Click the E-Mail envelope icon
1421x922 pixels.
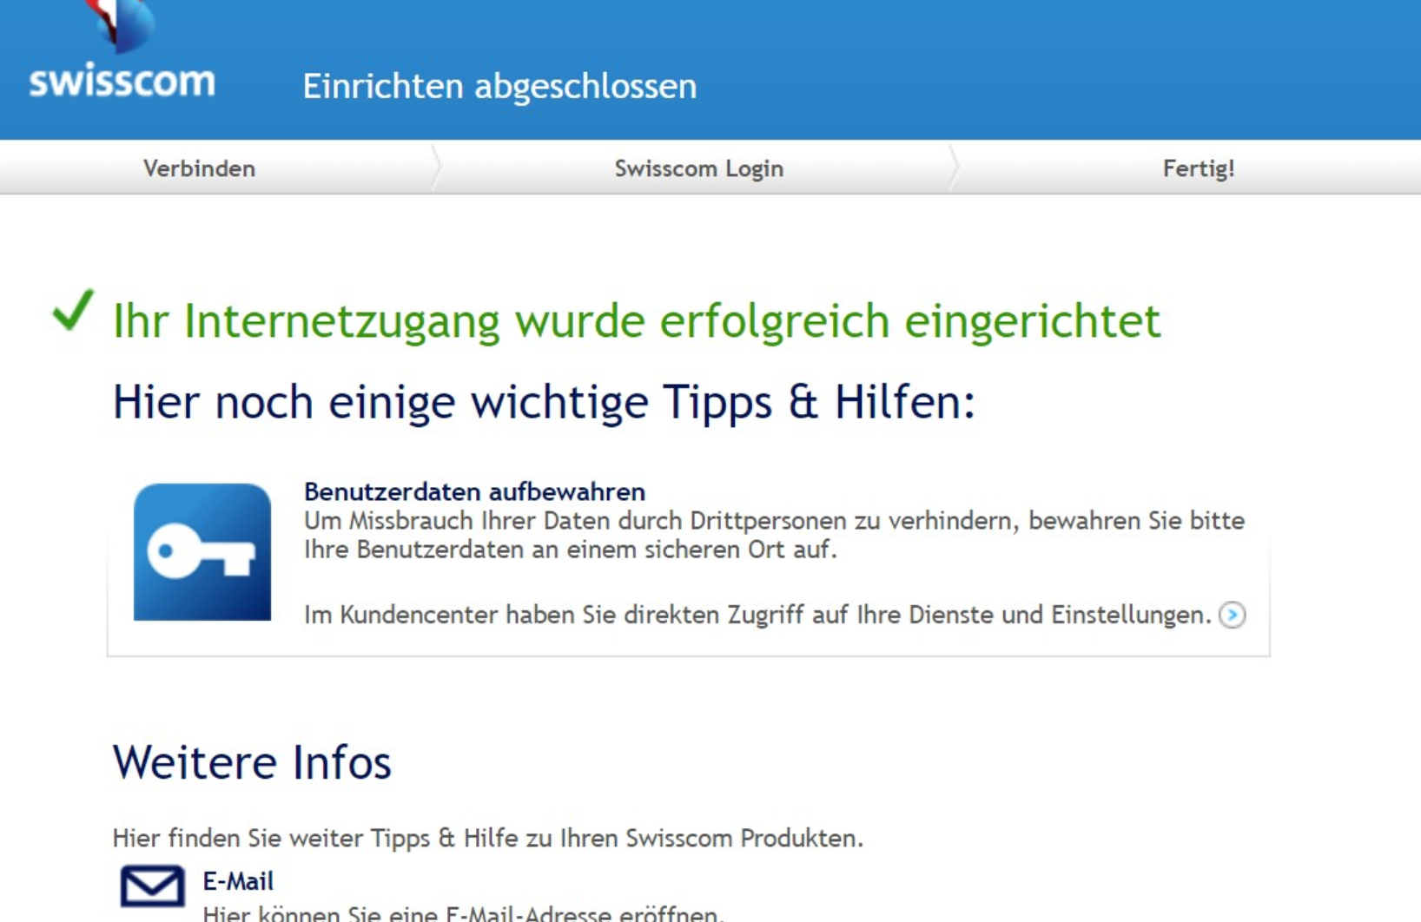tap(152, 886)
